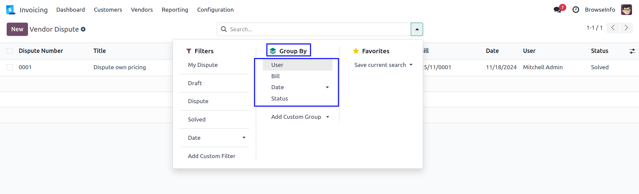Open the activities clock icon
The width and height of the screenshot is (639, 194).
point(576,10)
